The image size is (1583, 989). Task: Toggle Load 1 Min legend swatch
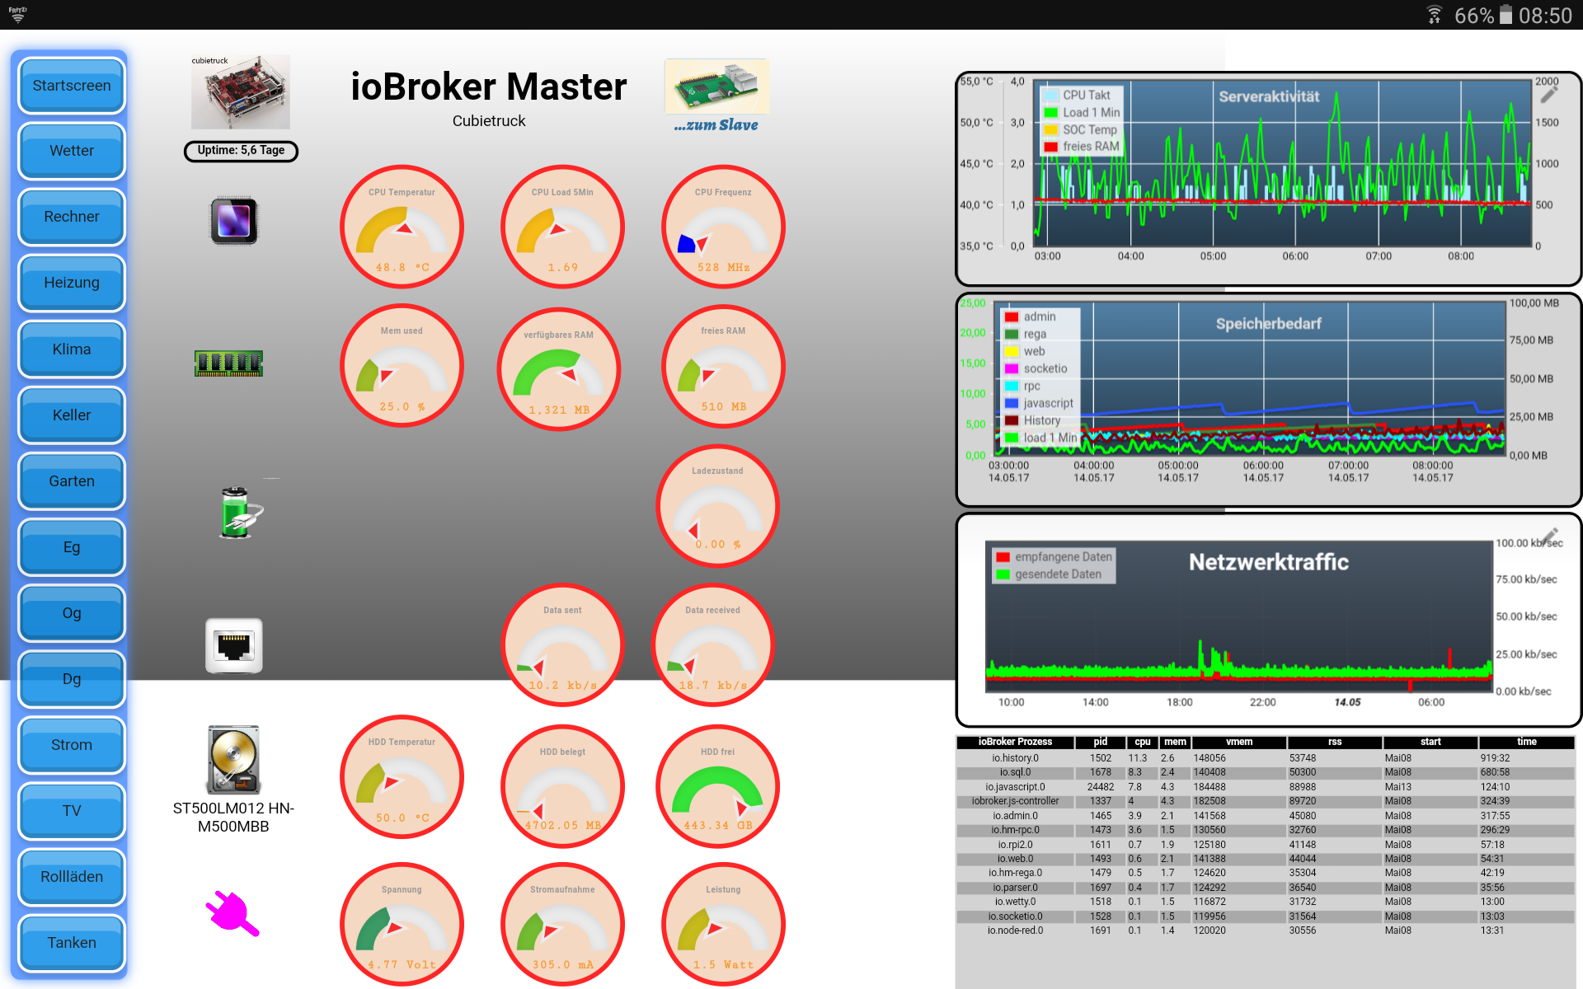coord(1051,113)
